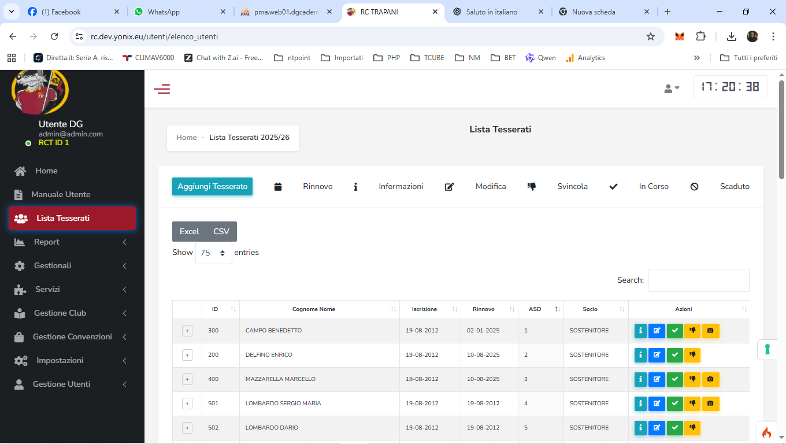Click the Home breadcrumb link

pyautogui.click(x=186, y=138)
